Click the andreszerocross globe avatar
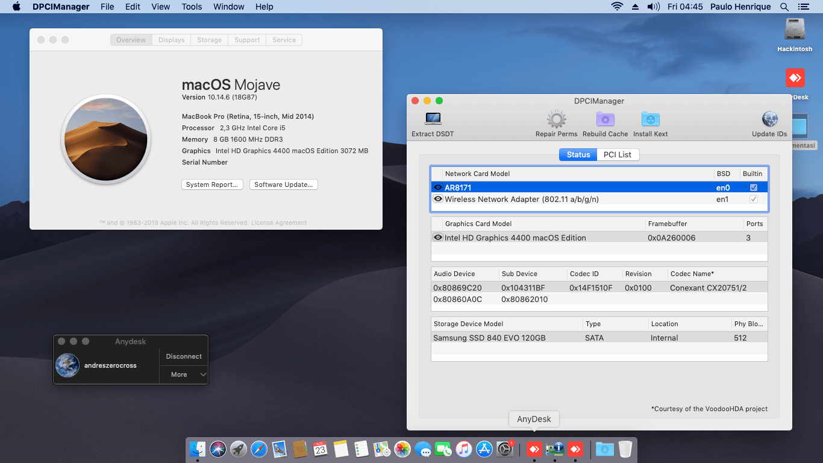The height and width of the screenshot is (463, 823). (x=67, y=365)
